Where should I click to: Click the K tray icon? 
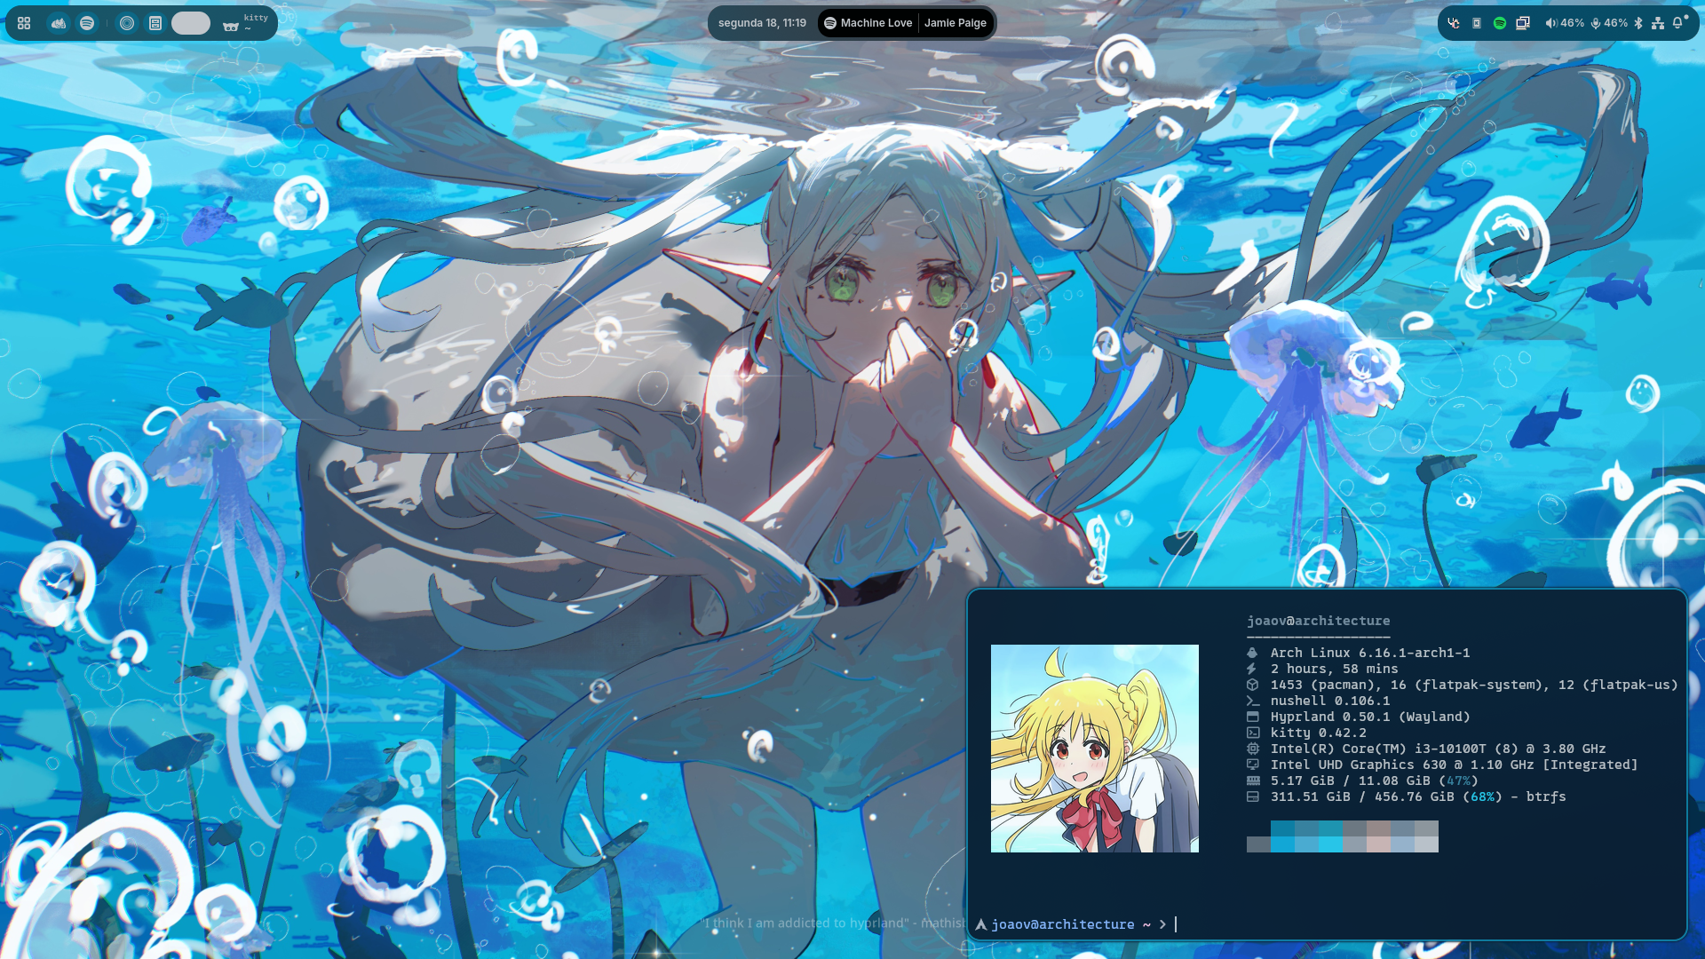click(1477, 23)
